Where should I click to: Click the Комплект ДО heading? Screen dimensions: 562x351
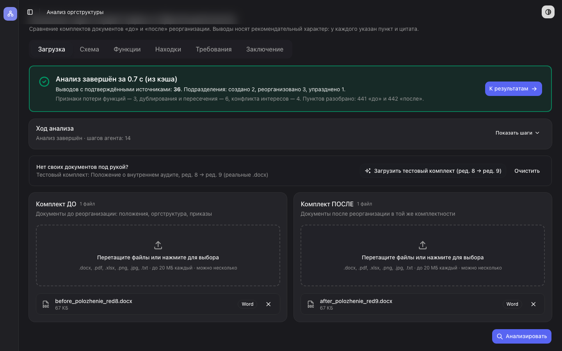[56, 204]
